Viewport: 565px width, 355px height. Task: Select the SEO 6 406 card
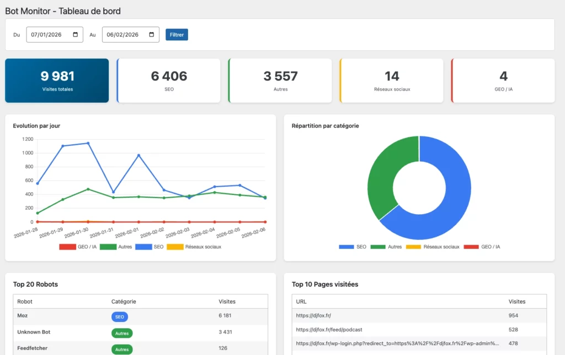pyautogui.click(x=168, y=81)
